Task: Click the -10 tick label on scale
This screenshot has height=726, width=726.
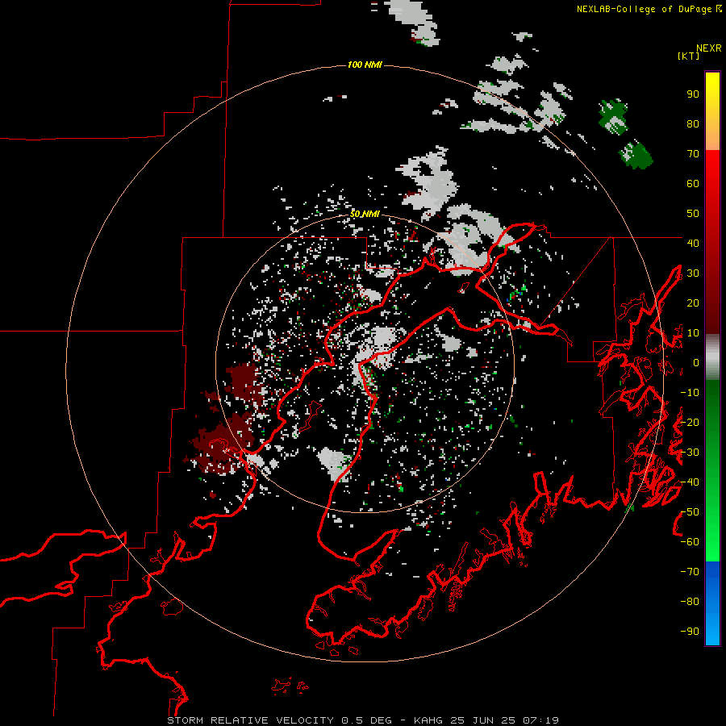Action: coord(690,393)
